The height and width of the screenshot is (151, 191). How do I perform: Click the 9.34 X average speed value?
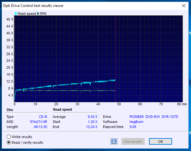point(93,117)
